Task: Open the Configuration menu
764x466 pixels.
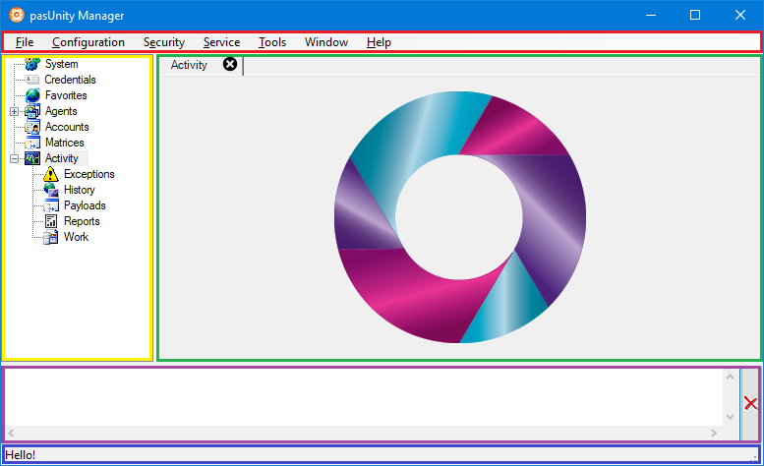Action: [x=88, y=42]
